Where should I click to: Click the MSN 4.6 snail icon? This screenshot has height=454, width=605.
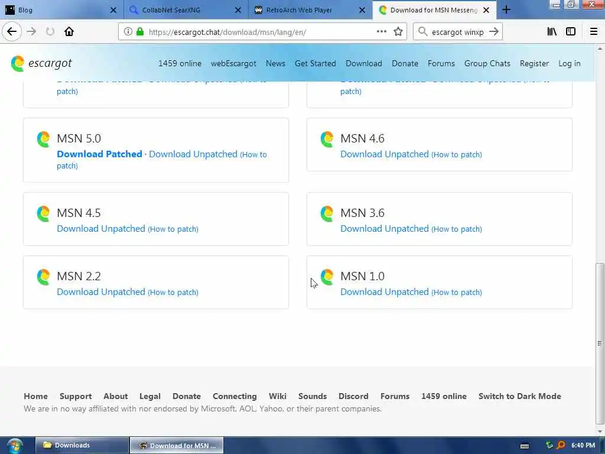pyautogui.click(x=327, y=140)
